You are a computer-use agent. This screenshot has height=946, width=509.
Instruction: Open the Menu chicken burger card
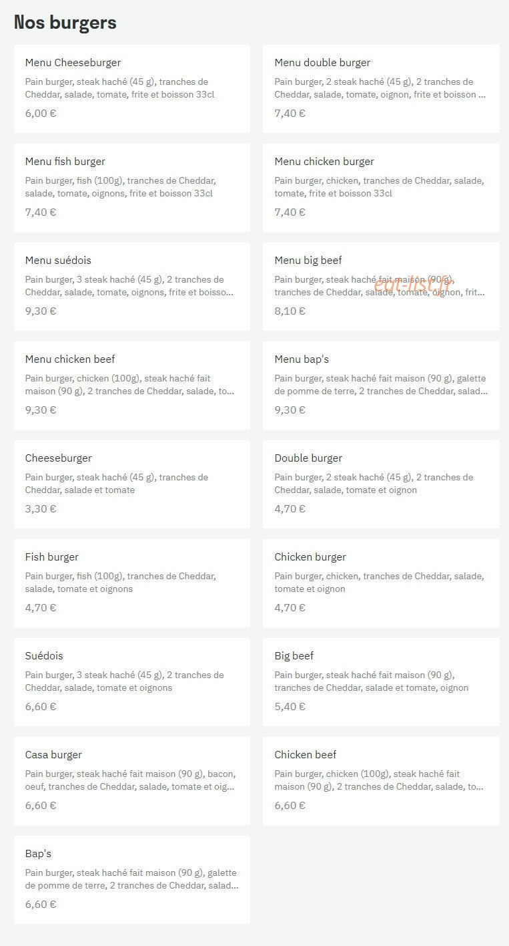(381, 188)
